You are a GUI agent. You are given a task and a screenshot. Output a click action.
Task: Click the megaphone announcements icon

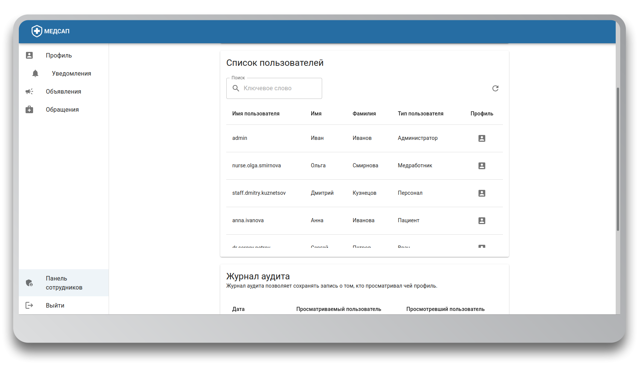click(29, 92)
